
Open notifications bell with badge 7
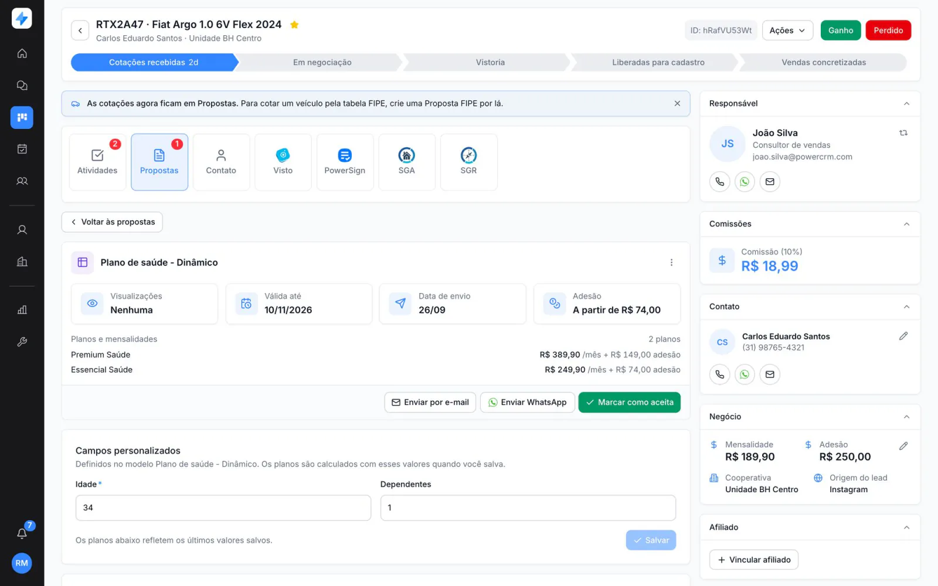tap(22, 533)
